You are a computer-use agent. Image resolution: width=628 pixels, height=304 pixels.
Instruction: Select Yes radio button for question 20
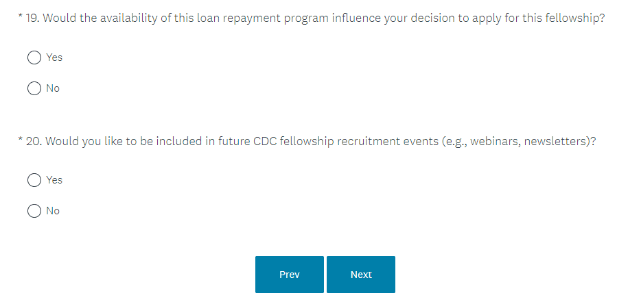(34, 180)
